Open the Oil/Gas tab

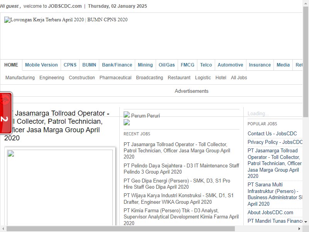pos(167,65)
